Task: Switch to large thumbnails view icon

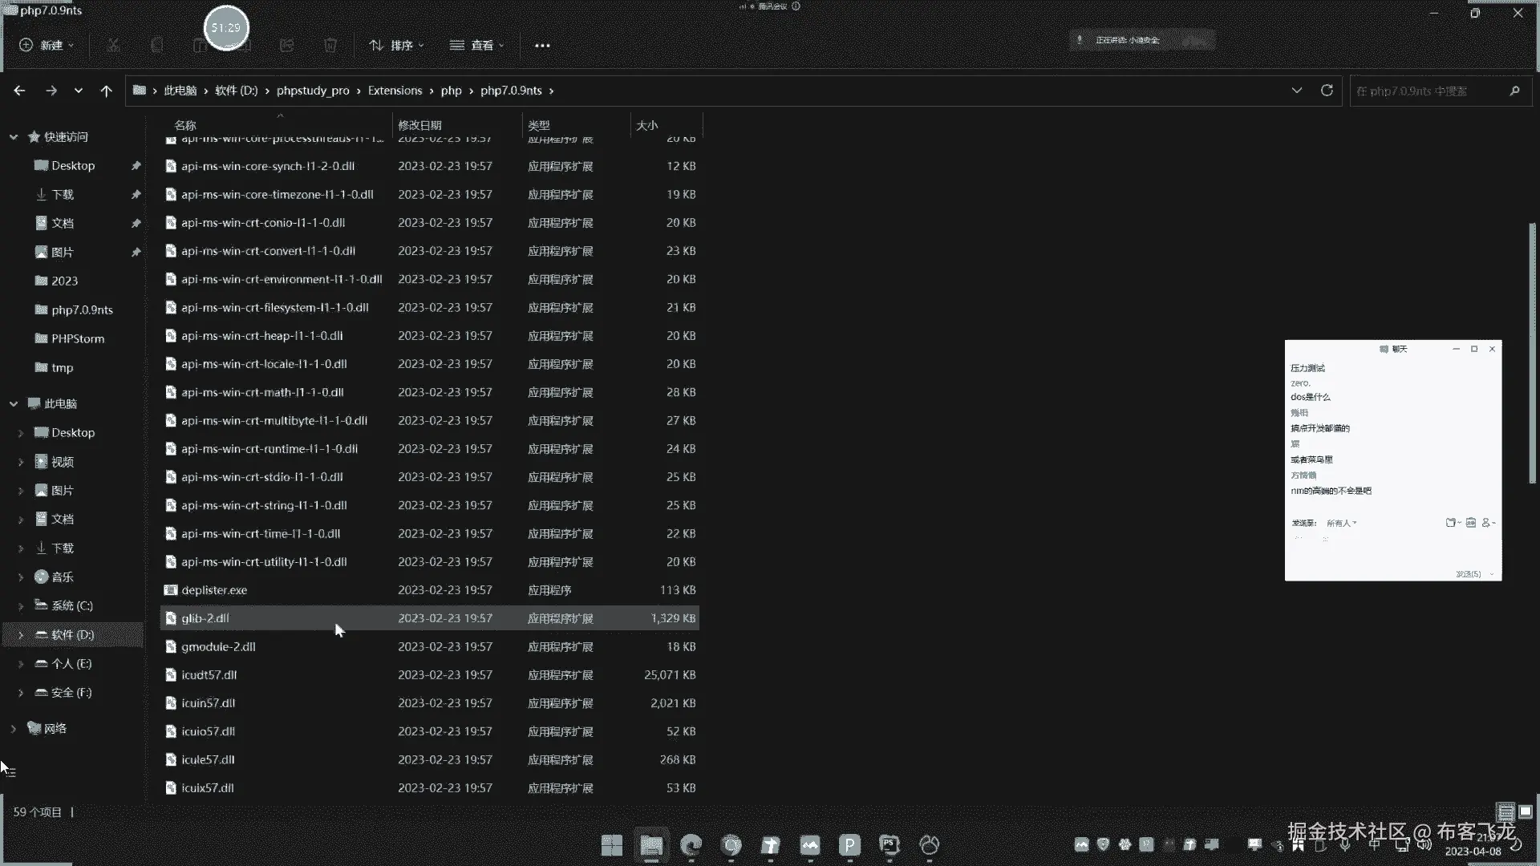Action: coord(1526,811)
